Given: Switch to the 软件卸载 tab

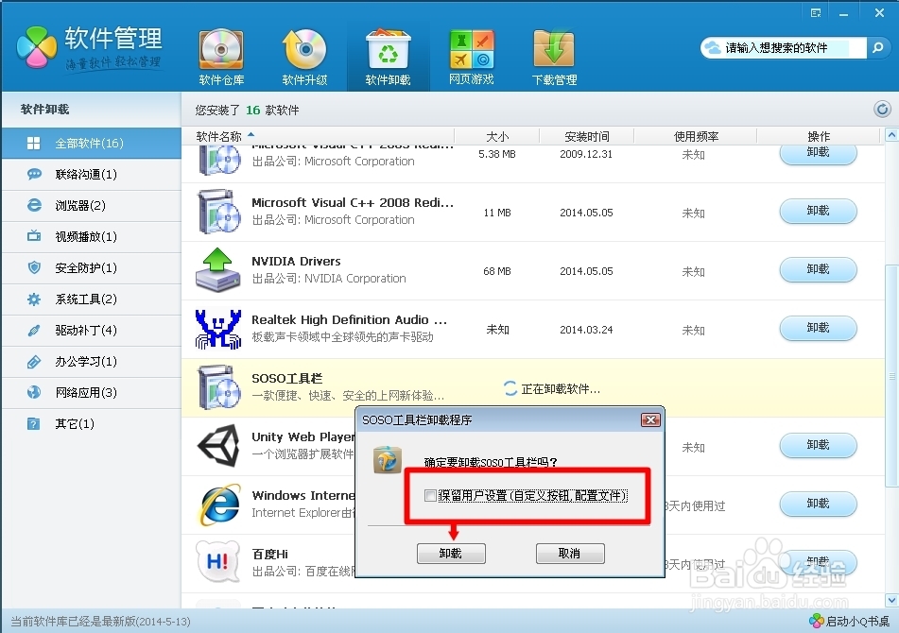Looking at the screenshot, I should click(388, 55).
